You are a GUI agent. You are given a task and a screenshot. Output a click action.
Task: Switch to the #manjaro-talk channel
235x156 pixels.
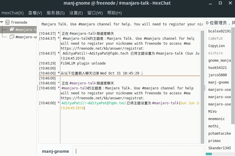[26, 30]
